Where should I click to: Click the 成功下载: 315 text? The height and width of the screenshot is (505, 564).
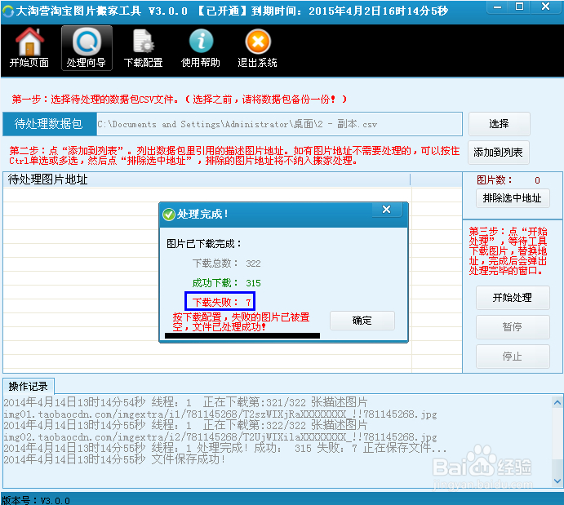click(x=227, y=283)
